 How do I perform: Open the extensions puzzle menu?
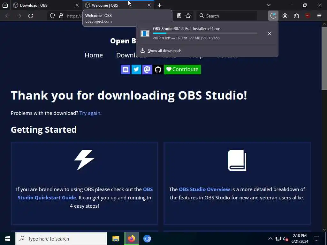tap(296, 16)
